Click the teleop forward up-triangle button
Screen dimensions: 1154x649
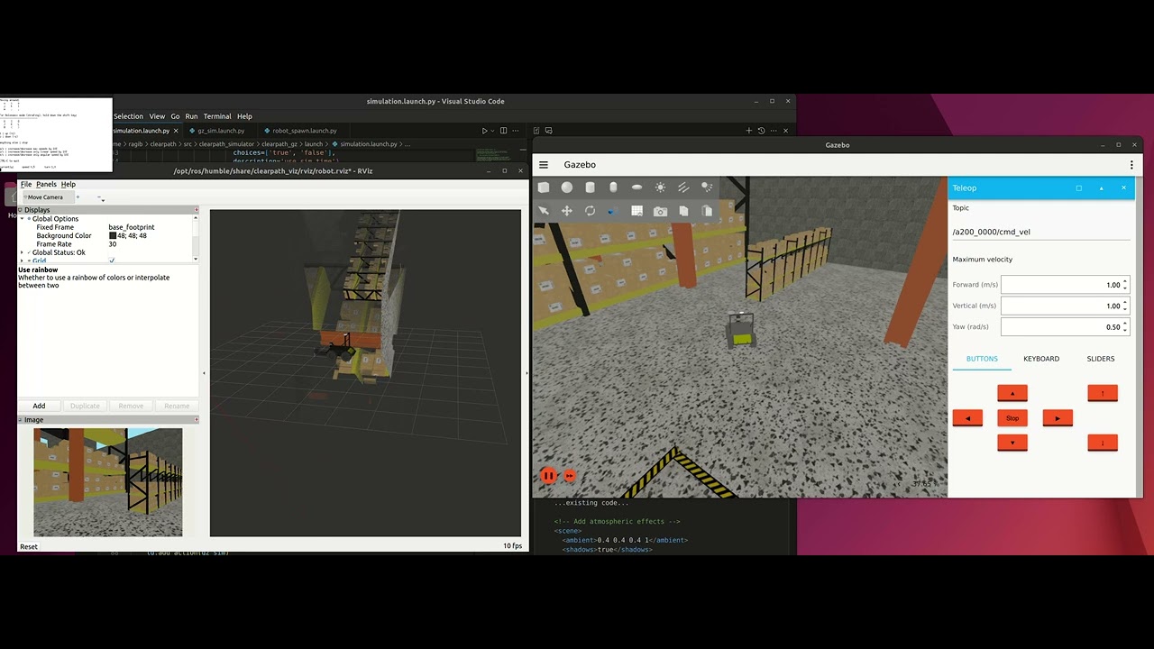[x=1012, y=393]
